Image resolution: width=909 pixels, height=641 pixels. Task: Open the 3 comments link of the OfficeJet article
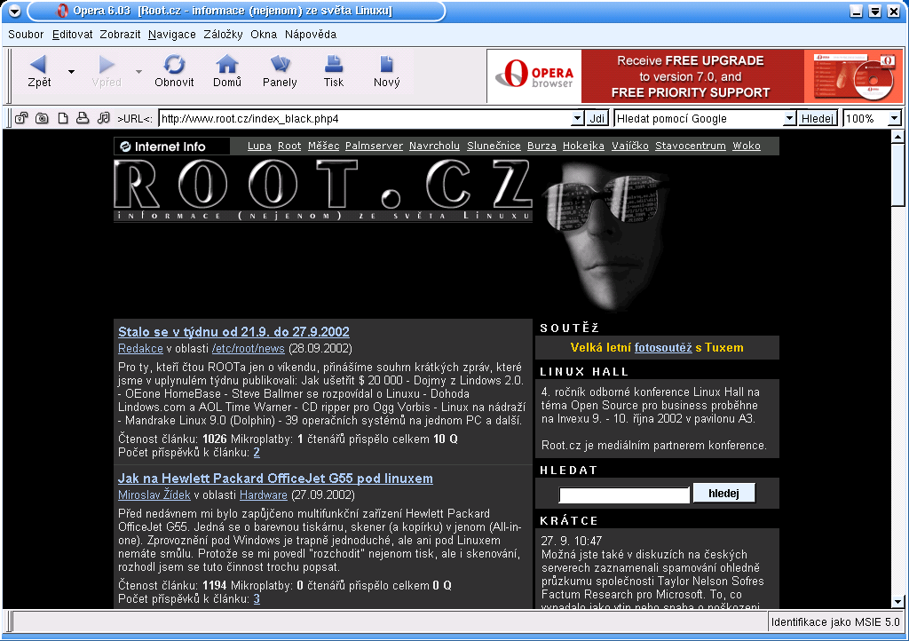tap(257, 598)
